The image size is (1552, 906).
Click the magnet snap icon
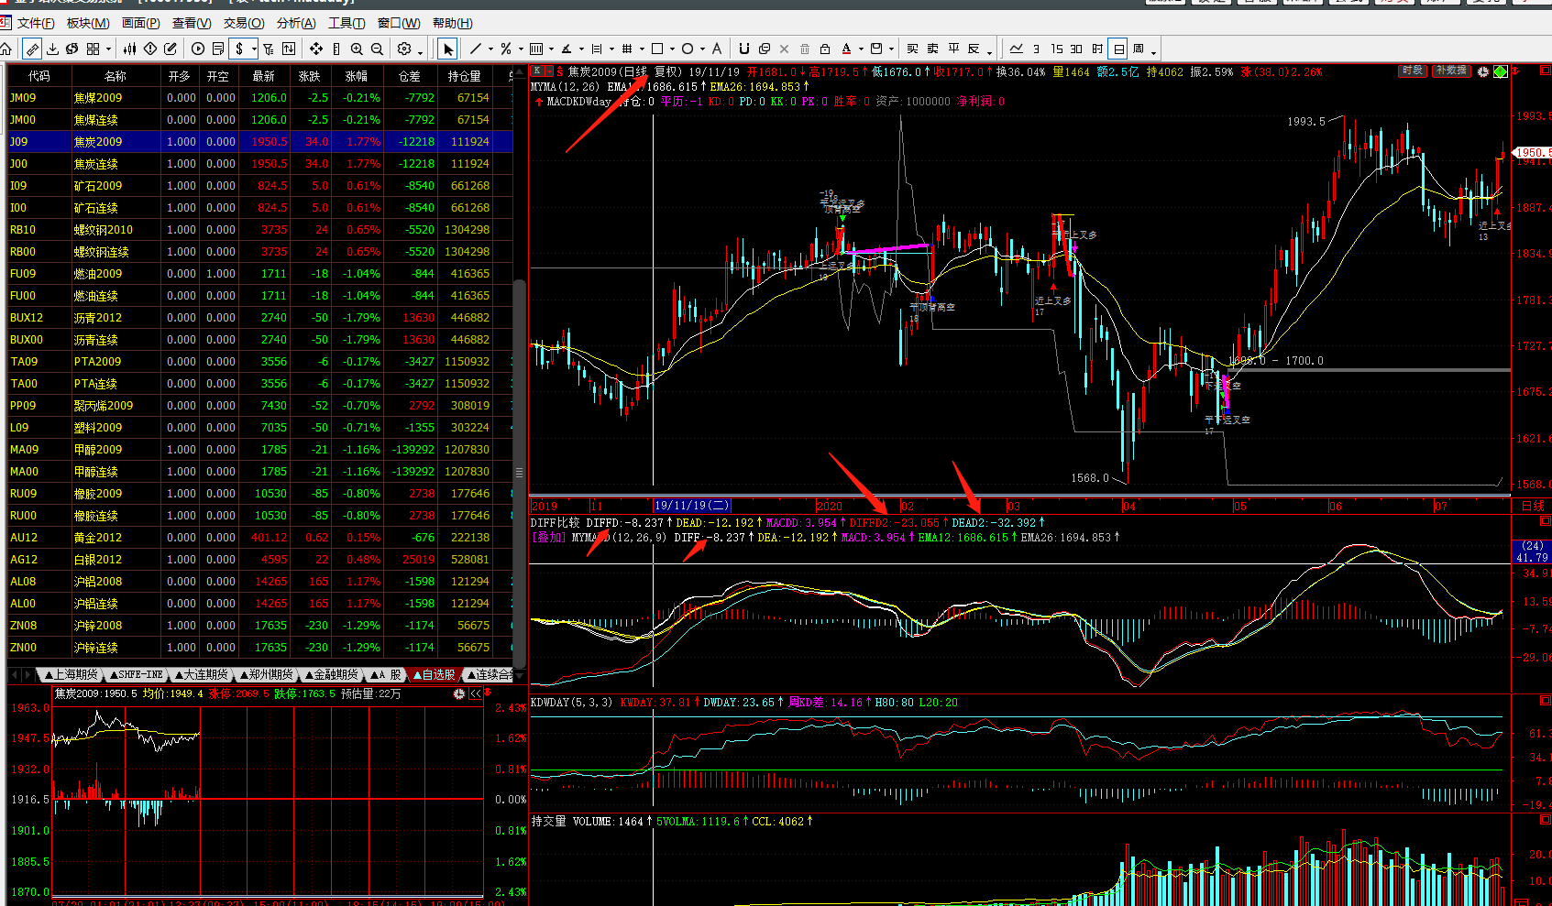pos(743,49)
